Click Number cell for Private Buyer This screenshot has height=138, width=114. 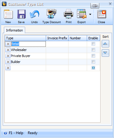78,56
